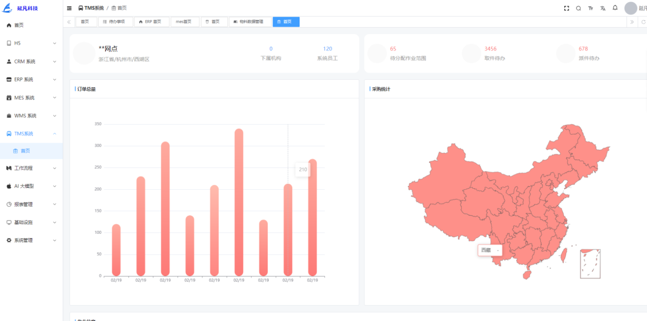Click the 订单总量 panel title
Image resolution: width=647 pixels, height=321 pixels.
pos(87,89)
